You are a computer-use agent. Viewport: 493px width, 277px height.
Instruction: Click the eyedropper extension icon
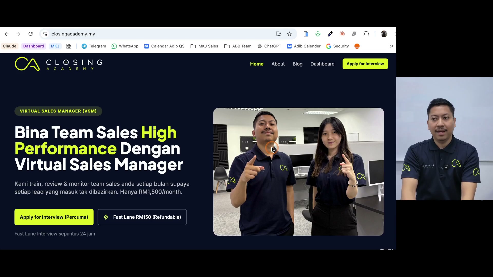pyautogui.click(x=330, y=34)
